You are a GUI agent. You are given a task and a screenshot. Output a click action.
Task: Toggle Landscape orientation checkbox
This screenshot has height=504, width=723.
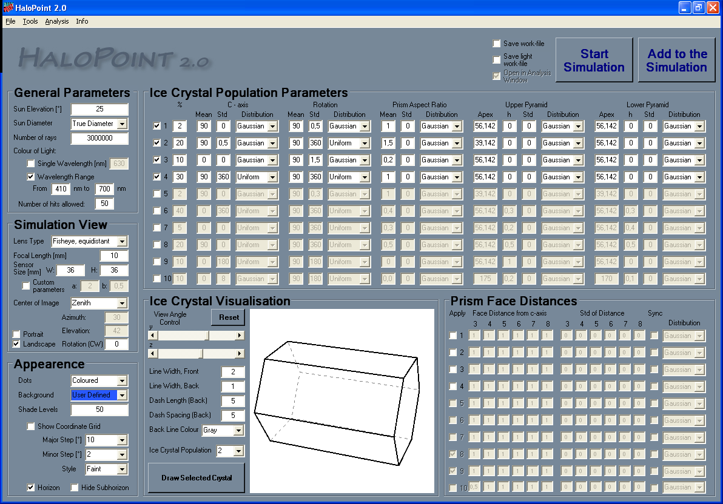coord(16,343)
